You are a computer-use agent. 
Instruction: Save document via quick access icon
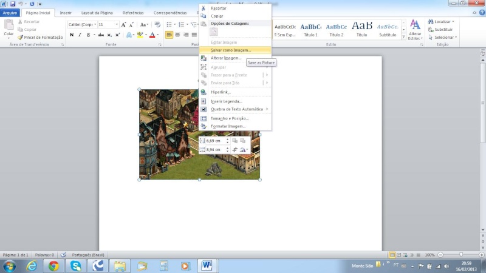[x=13, y=4]
